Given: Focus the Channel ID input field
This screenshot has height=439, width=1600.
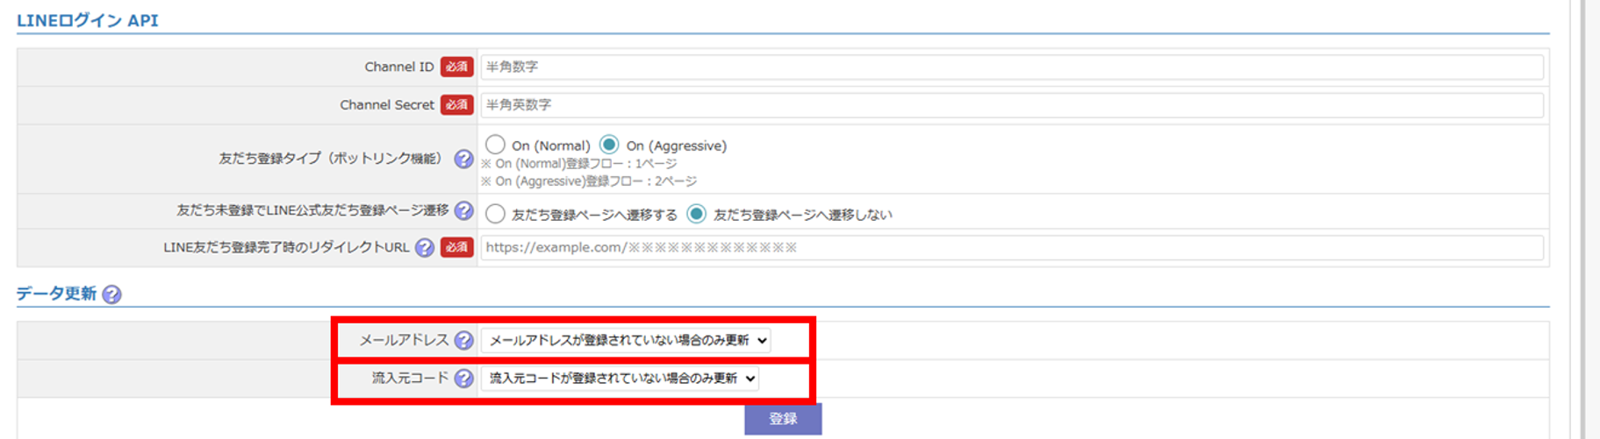Looking at the screenshot, I should (1011, 67).
